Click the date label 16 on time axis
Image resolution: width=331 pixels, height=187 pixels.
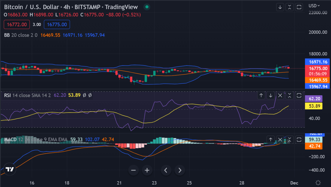tap(32, 183)
